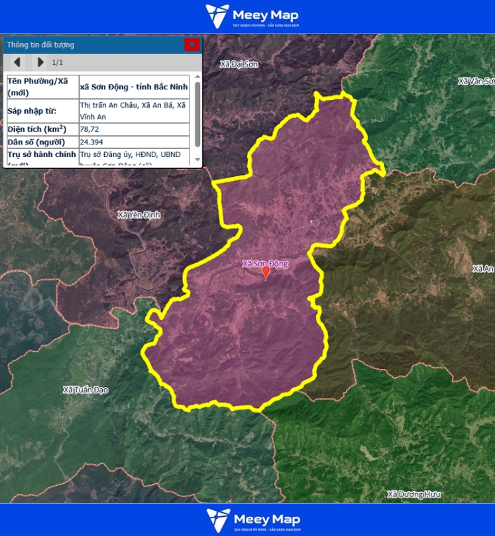Go to previous object with left arrow

tap(17, 62)
